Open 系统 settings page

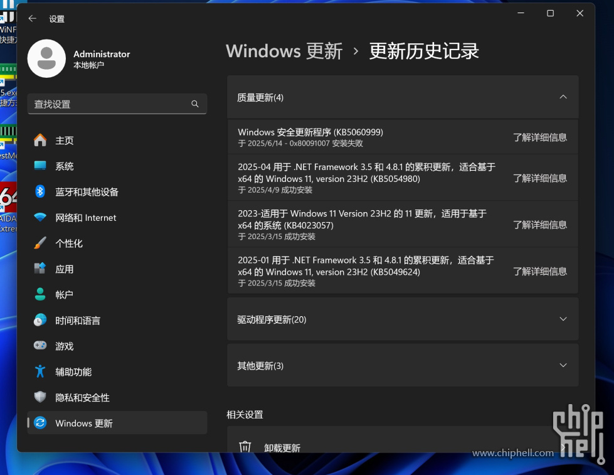click(x=117, y=166)
